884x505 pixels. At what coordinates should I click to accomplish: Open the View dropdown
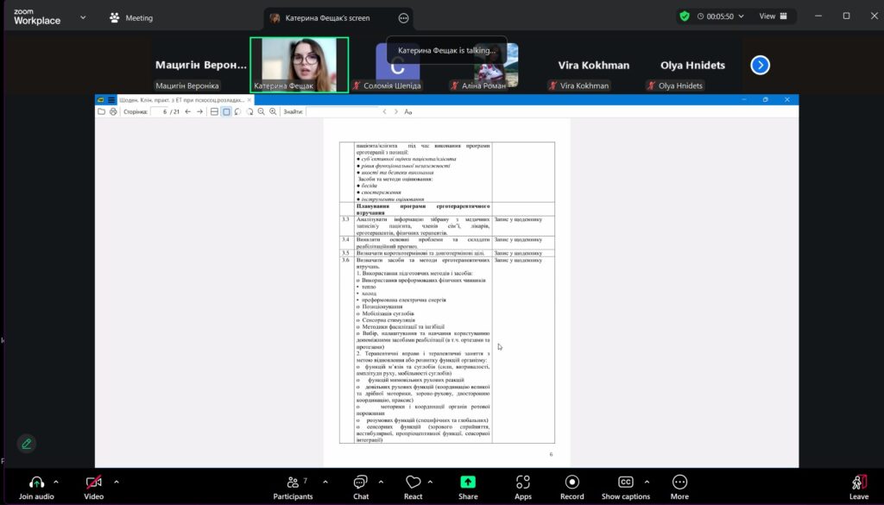tap(773, 16)
